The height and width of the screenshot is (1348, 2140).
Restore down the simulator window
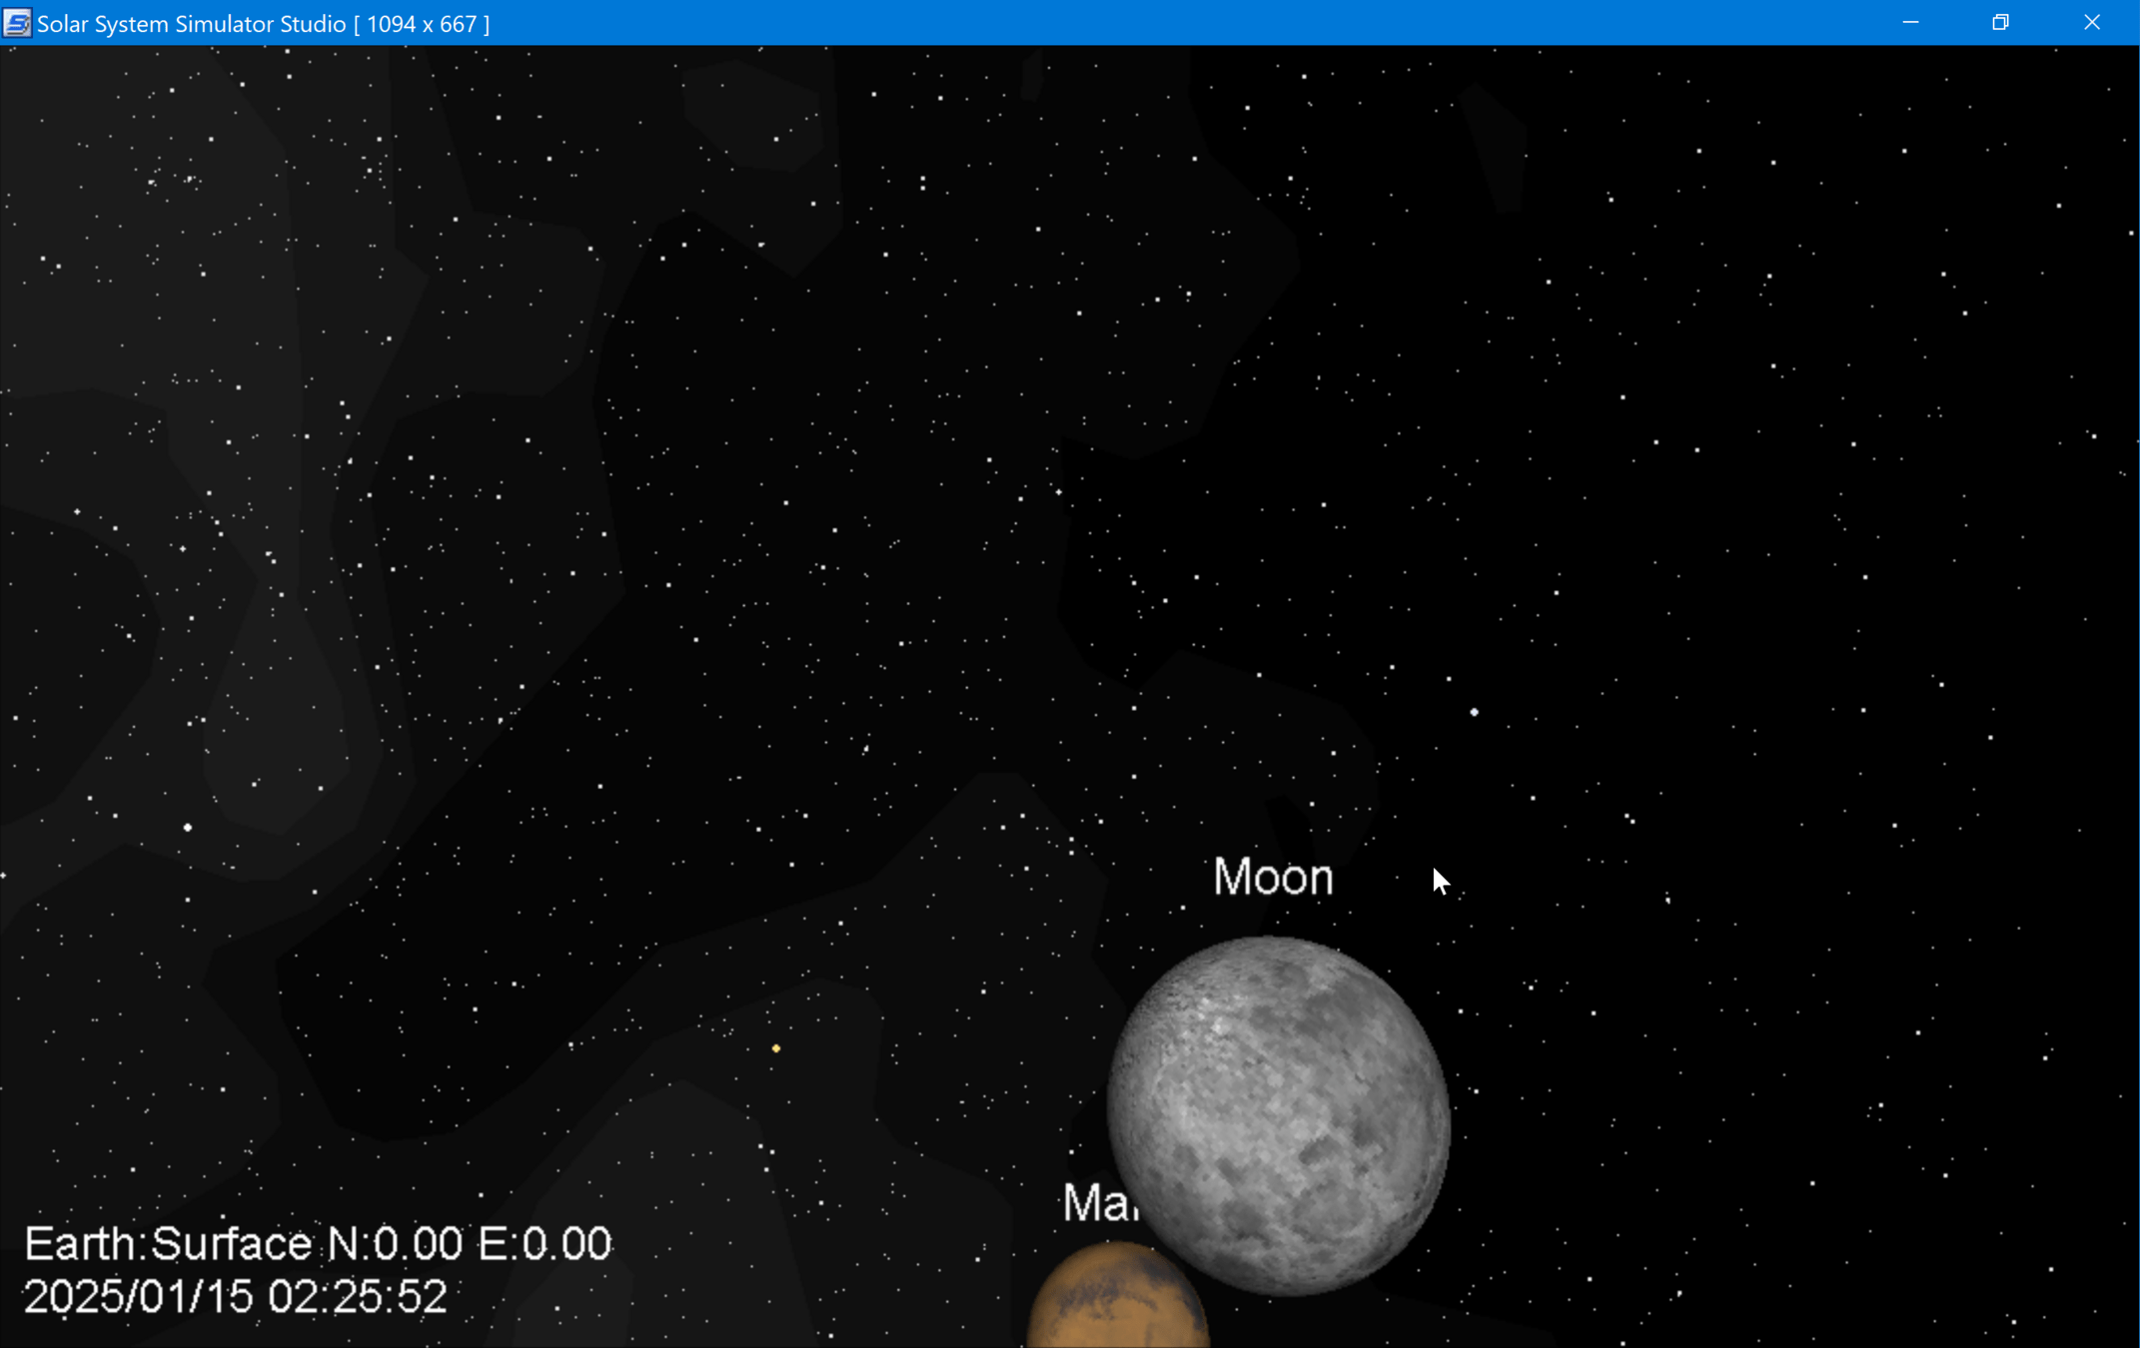click(x=2000, y=23)
